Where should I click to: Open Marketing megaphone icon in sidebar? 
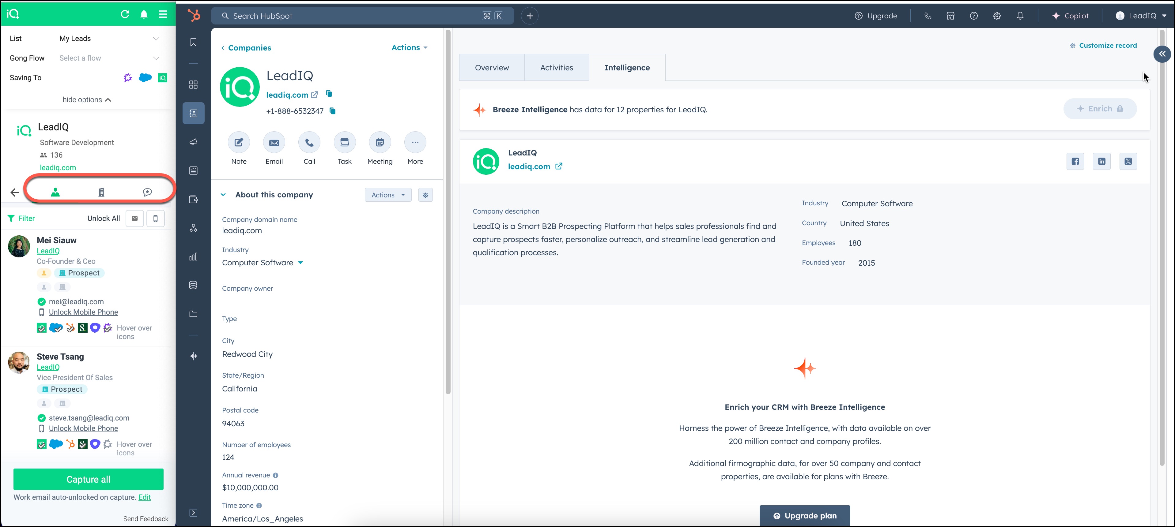[193, 142]
